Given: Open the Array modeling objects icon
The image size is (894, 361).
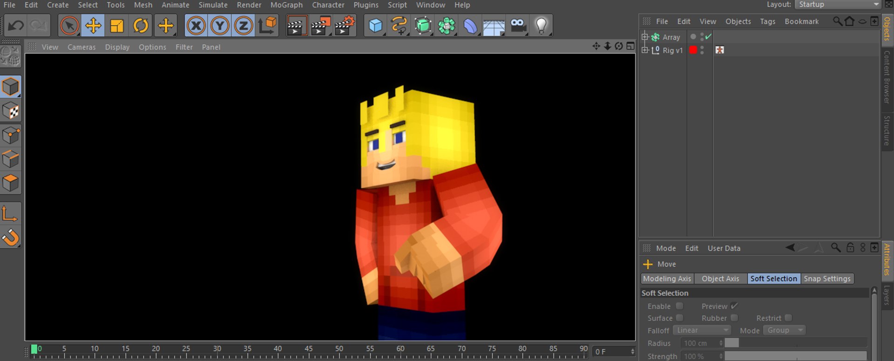Looking at the screenshot, I should pyautogui.click(x=447, y=25).
